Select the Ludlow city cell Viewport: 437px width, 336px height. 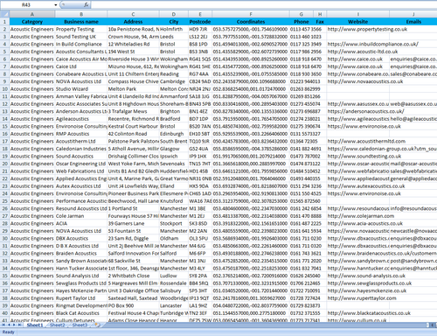pyautogui.click(x=174, y=276)
